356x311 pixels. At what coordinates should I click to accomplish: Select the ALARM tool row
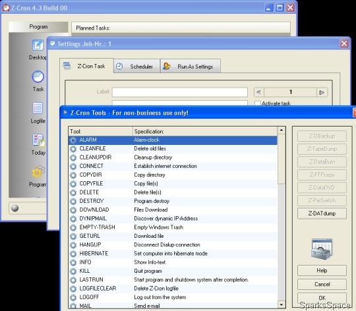tap(173, 140)
